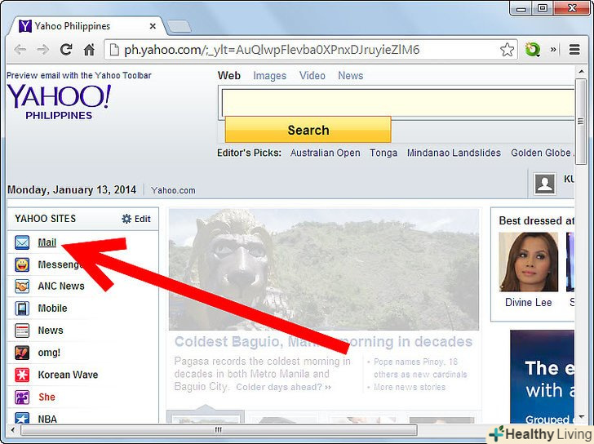Switch to Video search tab

[313, 76]
